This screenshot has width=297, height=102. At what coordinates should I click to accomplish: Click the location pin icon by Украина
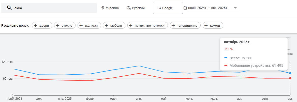tap(103, 8)
